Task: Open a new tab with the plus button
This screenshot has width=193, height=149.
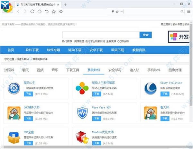Action: coord(66,5)
